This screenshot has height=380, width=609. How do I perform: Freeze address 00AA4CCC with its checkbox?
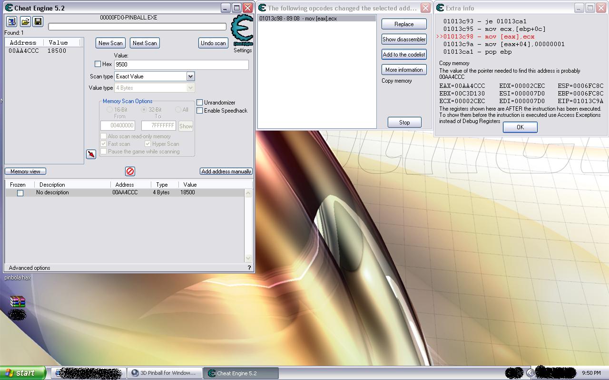pos(20,193)
